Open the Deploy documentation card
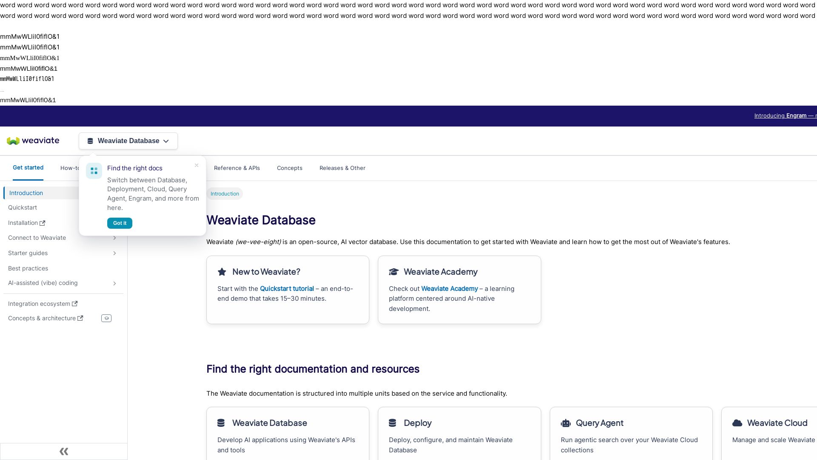Image resolution: width=817 pixels, height=460 pixels. point(459,434)
